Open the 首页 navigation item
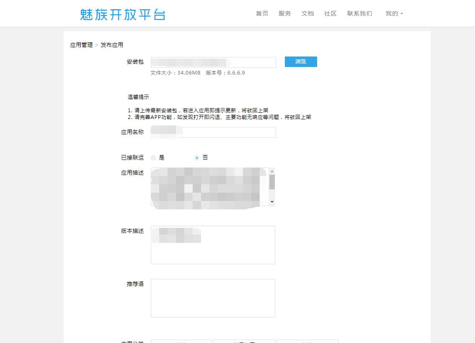 click(262, 14)
